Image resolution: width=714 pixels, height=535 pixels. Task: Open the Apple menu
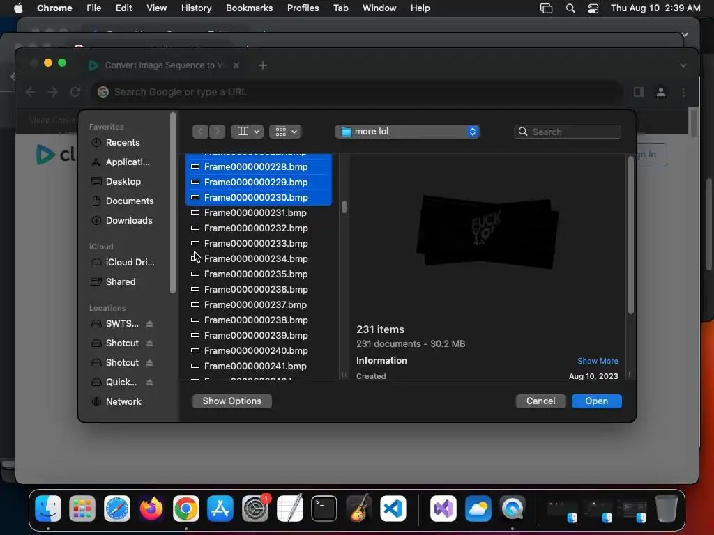click(18, 8)
